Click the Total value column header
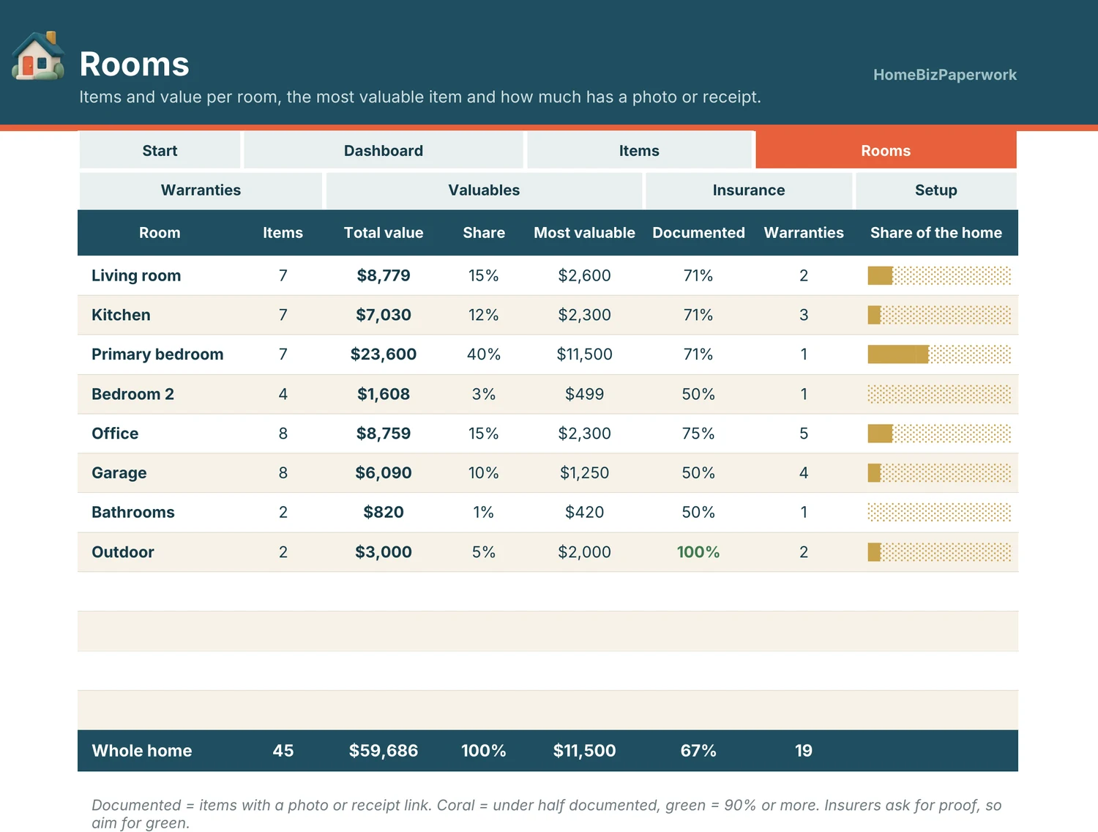Screen dimensions: 1098x832 pos(384,233)
